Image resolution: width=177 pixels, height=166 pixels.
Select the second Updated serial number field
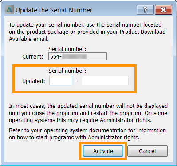pos(105,81)
